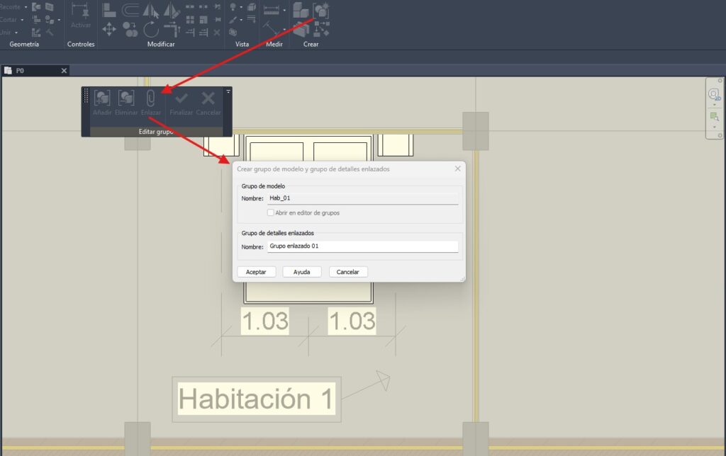Close the P0 view tab
Screen dimensions: 726x456
point(64,71)
